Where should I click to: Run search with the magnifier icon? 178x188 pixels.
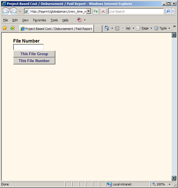pos(168,11)
